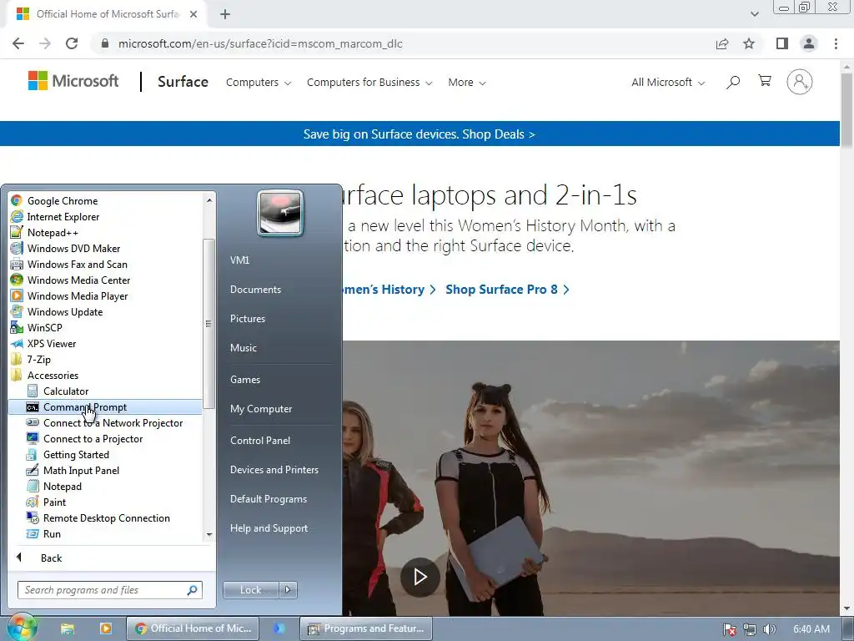
Task: Open Pictures from the Start menu
Action: tap(247, 318)
